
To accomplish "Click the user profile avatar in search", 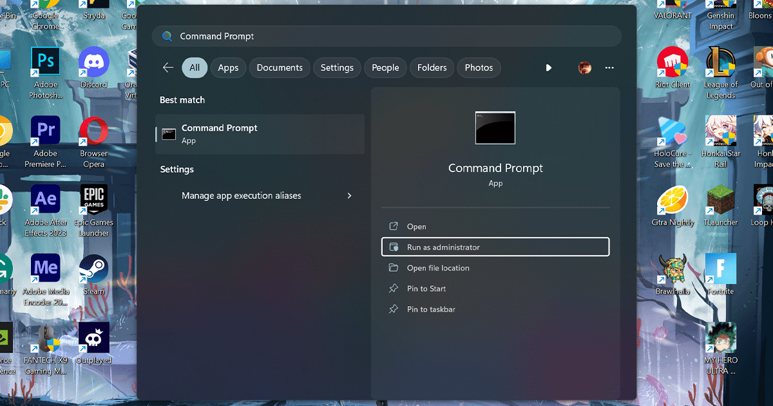I will pyautogui.click(x=585, y=68).
